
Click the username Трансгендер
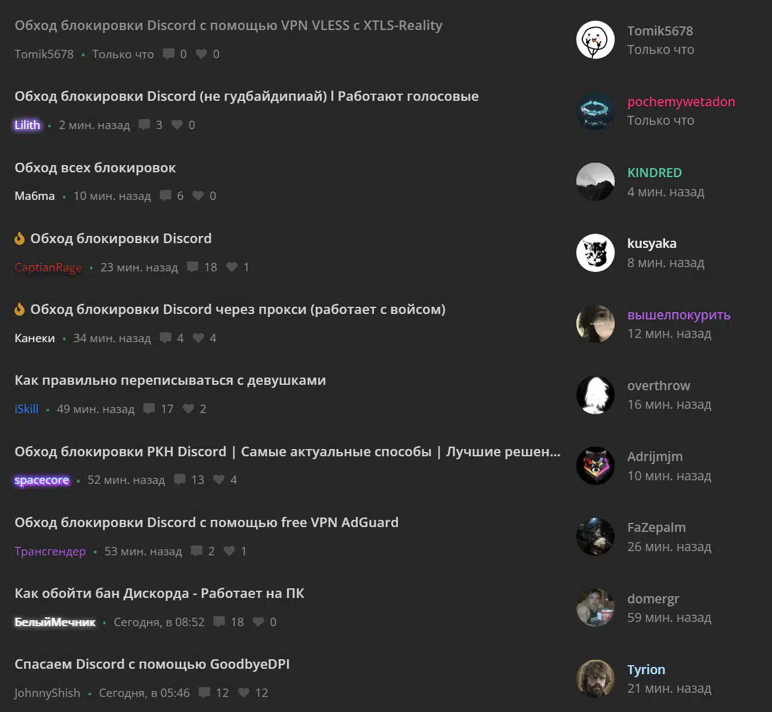pyautogui.click(x=50, y=551)
